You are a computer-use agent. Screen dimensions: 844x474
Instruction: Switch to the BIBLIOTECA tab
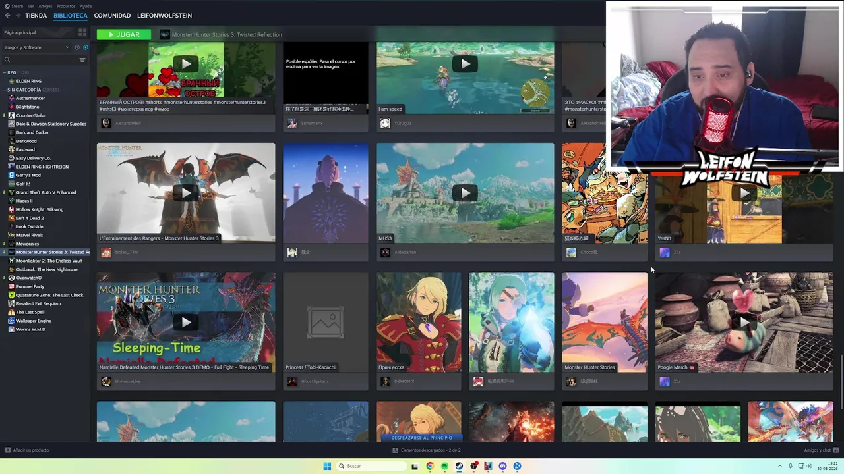(71, 16)
